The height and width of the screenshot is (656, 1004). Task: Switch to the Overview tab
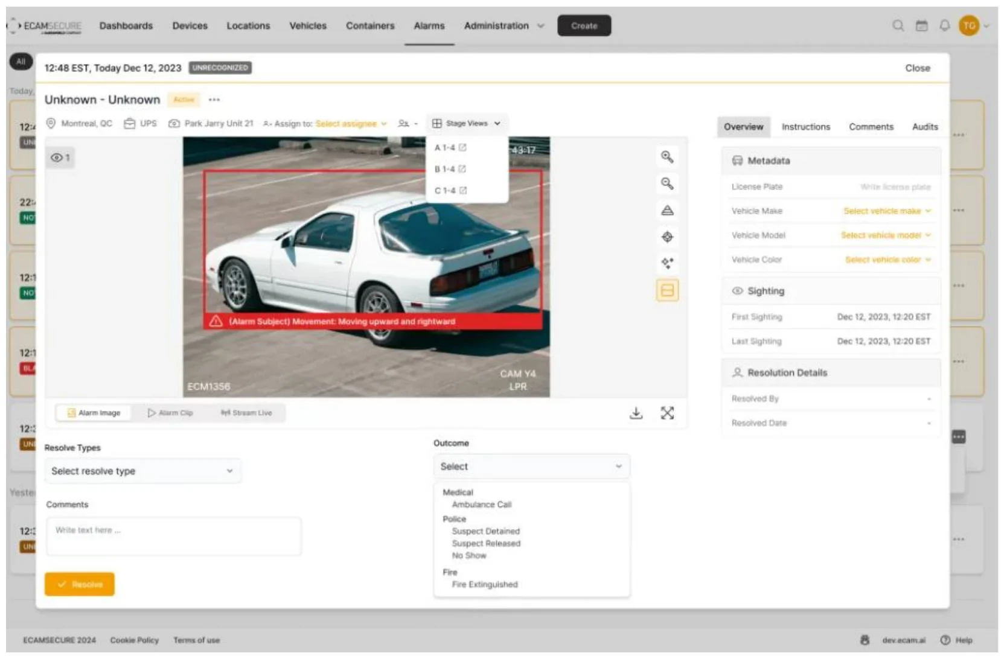pos(743,127)
